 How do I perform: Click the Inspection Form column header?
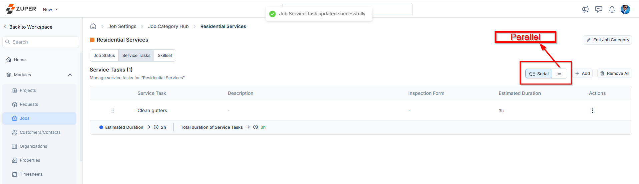(x=426, y=93)
